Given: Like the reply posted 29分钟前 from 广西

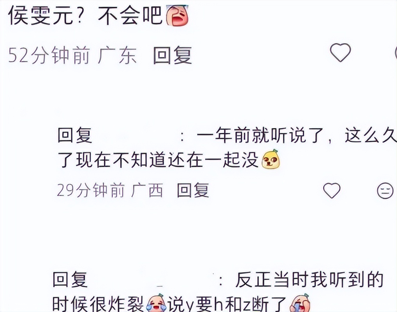Looking at the screenshot, I should 332,190.
